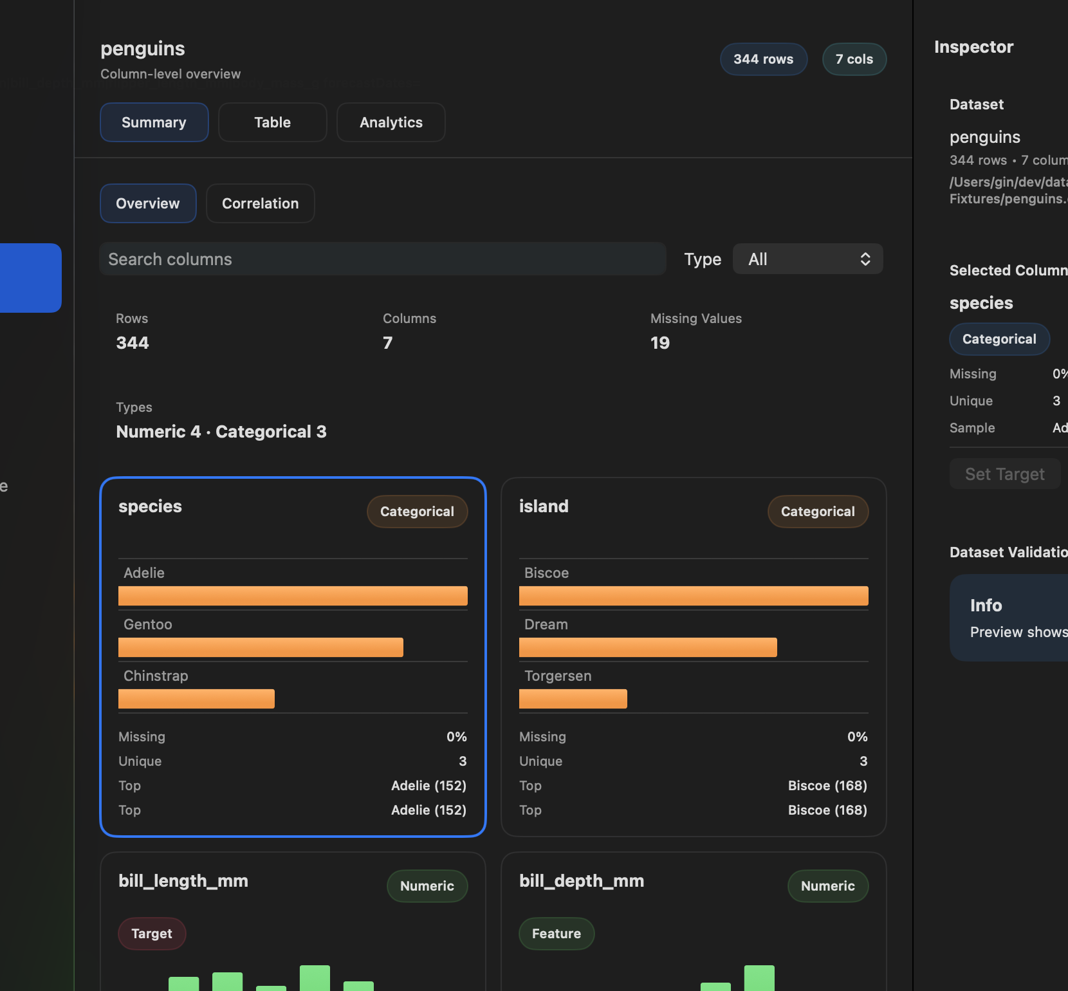The width and height of the screenshot is (1068, 991).
Task: Click the 344 rows badge
Action: point(764,59)
